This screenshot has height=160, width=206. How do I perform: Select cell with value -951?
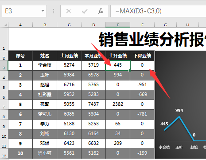[142, 85]
